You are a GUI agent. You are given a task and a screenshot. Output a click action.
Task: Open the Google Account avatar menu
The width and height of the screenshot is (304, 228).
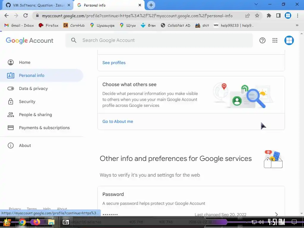coord(289,40)
